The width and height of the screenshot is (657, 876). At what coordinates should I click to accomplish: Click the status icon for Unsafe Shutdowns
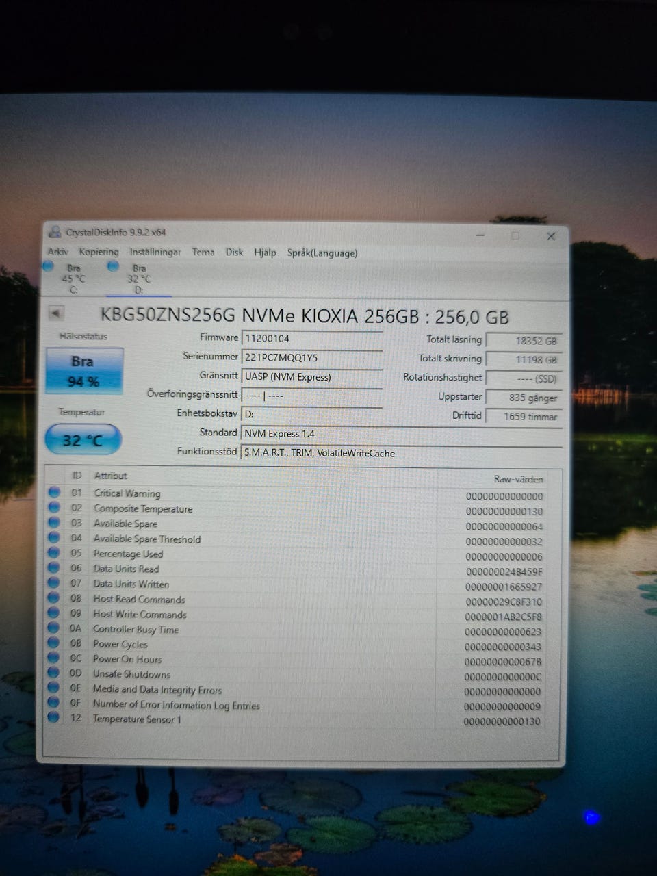click(x=53, y=673)
